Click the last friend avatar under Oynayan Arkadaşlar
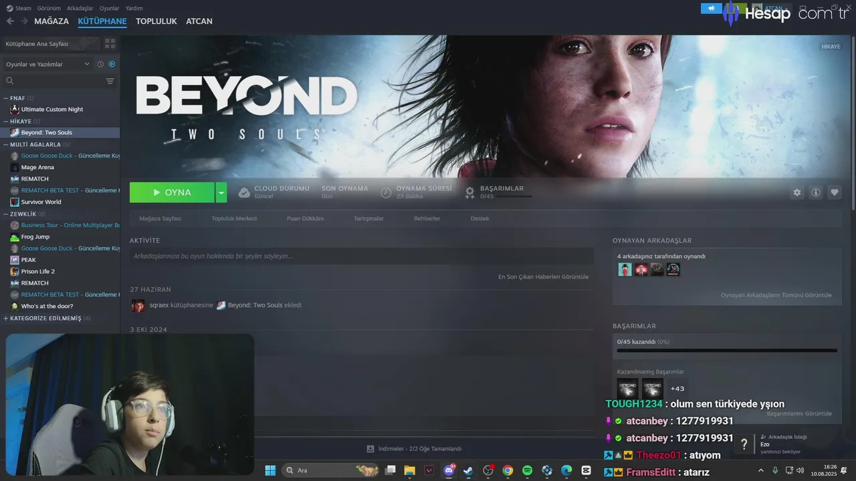This screenshot has height=481, width=856. click(673, 269)
